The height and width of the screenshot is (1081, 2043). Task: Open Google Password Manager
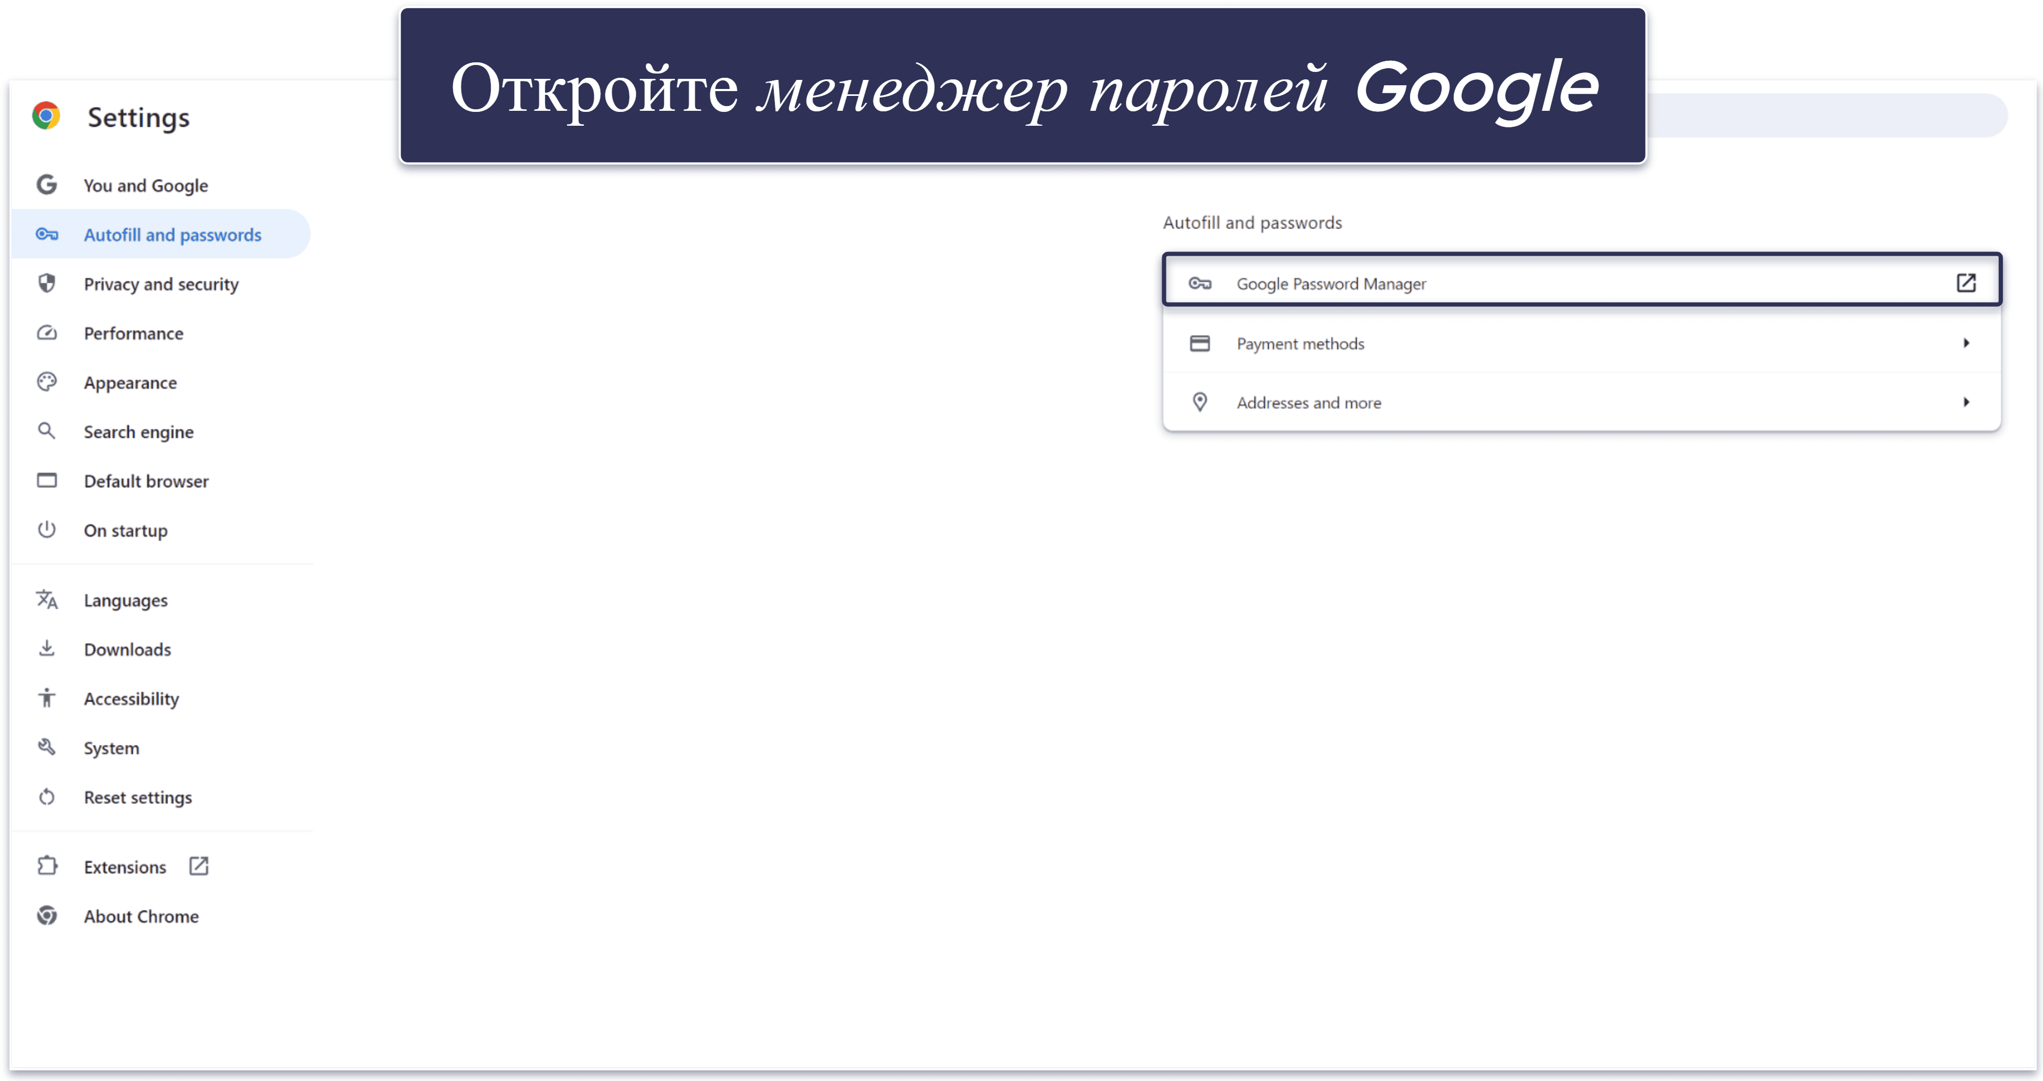(x=1582, y=279)
